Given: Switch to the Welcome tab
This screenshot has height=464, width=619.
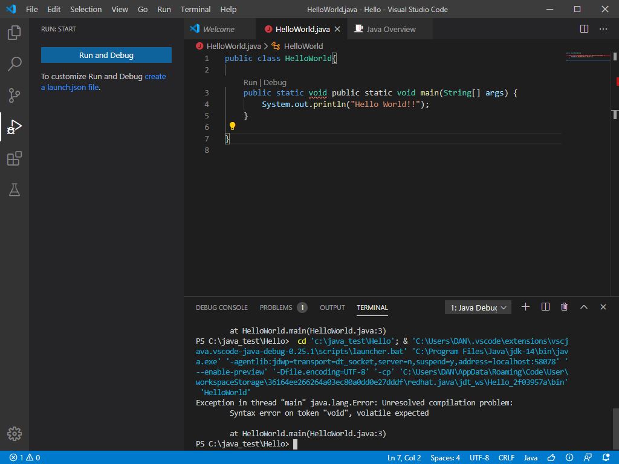Looking at the screenshot, I should (x=219, y=29).
